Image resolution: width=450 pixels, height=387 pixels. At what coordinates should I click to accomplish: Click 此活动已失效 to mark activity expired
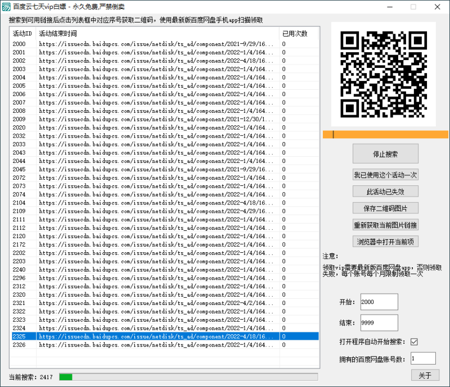(x=385, y=191)
